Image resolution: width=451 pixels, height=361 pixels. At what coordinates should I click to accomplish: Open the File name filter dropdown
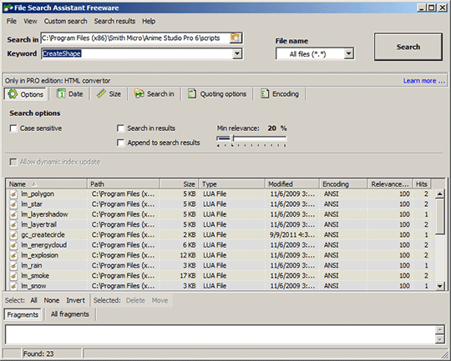point(348,53)
